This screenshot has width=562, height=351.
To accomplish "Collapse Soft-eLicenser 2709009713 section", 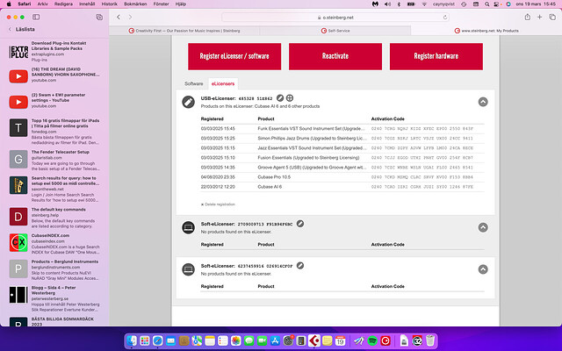I will click(x=483, y=227).
